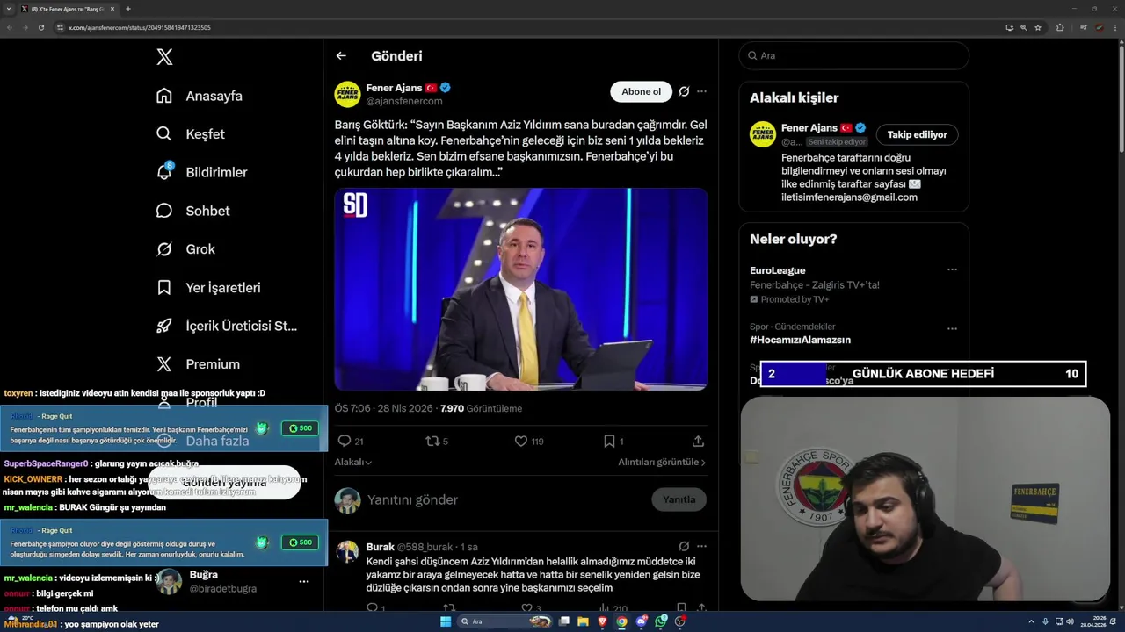Viewport: 1125px width, 632px height.
Task: Open the X logo home link
Action: pyautogui.click(x=164, y=57)
